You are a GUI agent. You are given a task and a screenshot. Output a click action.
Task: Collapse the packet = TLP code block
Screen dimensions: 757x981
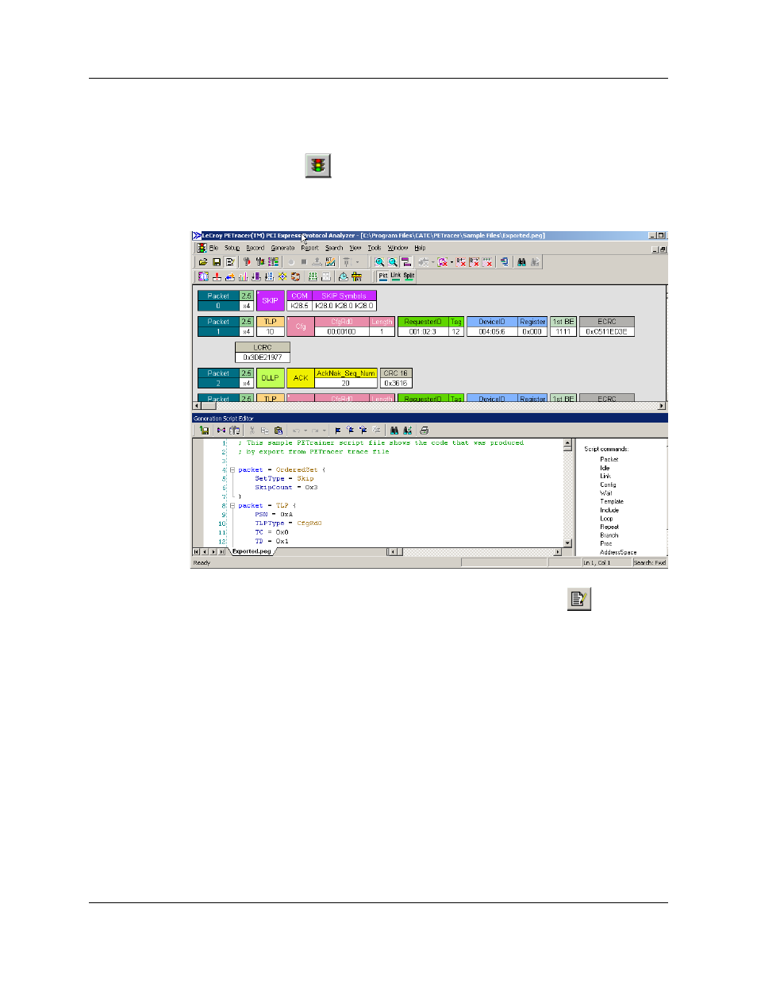[x=232, y=505]
